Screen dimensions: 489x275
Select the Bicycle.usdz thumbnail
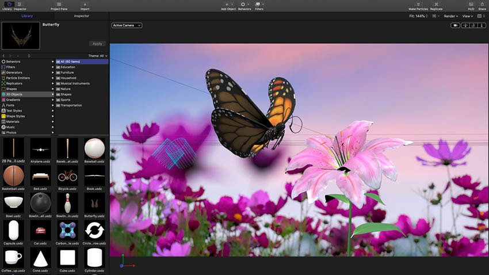[68, 176]
